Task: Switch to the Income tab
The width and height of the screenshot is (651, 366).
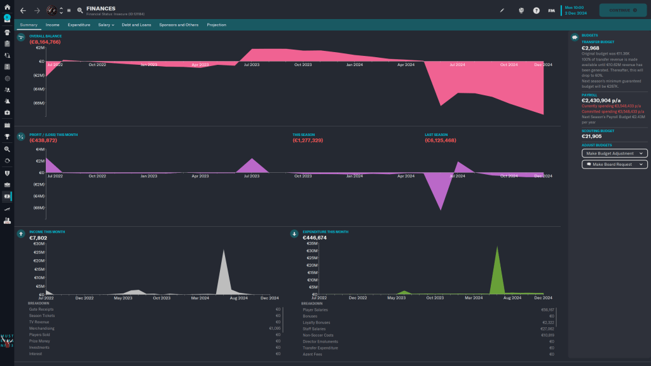Action: click(53, 25)
